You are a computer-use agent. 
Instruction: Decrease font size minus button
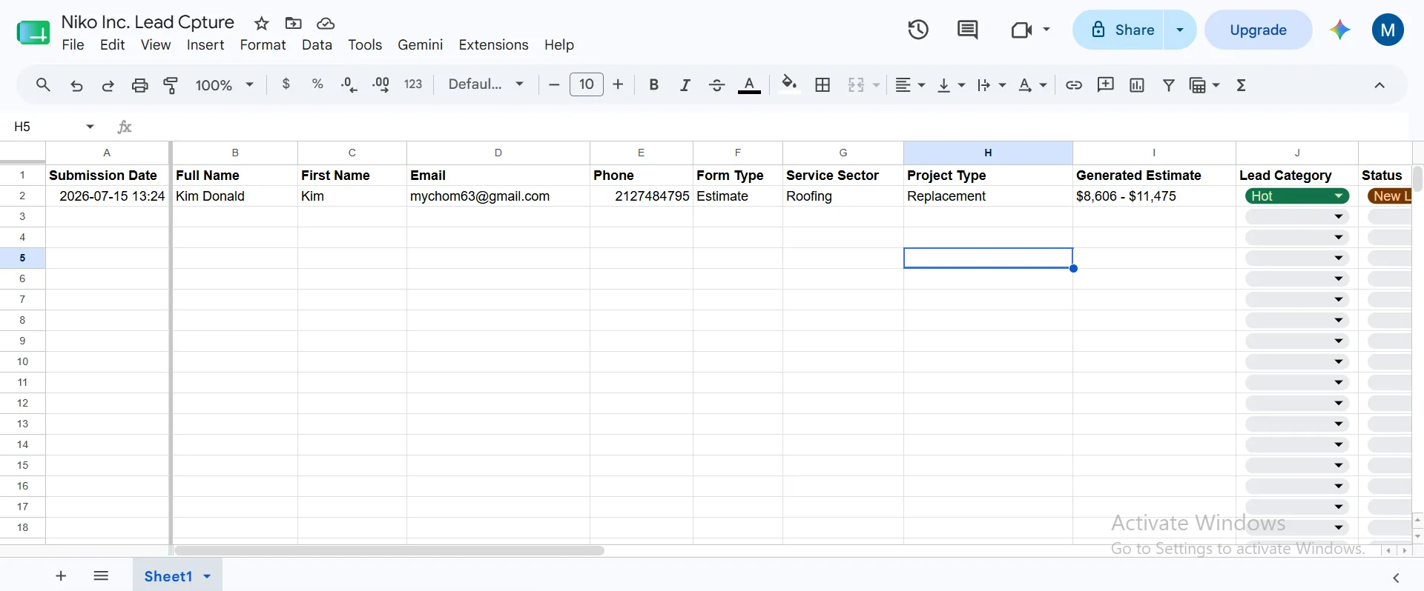click(553, 84)
